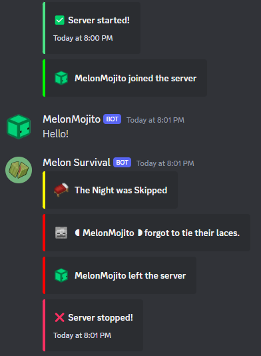Screen dimensions: 261x356
Task: Click MelonMojito's Today at 8:01 PM timestamp
Action: 156,120
